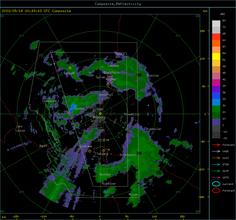Click the white plus marker east of ThreeHills
Image resolution: width=236 pixels, height=220 pixels.
pos(148,105)
